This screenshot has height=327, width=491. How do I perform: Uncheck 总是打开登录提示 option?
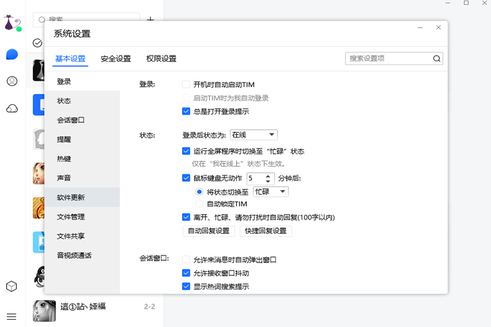[186, 112]
